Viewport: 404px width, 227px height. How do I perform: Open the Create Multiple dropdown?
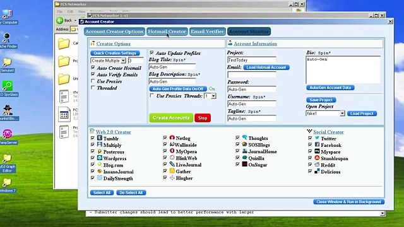click(x=124, y=61)
